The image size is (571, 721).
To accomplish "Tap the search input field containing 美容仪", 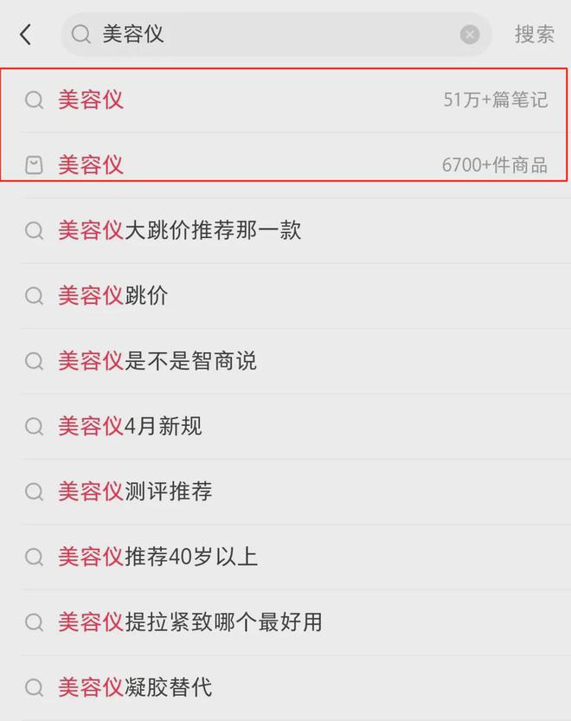I will [x=260, y=35].
